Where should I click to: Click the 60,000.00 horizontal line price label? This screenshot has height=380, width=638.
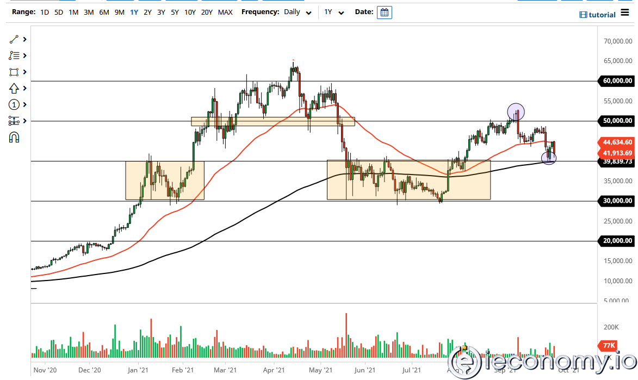click(617, 81)
